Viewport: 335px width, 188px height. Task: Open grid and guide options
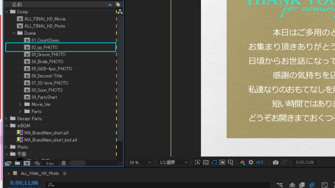231,162
